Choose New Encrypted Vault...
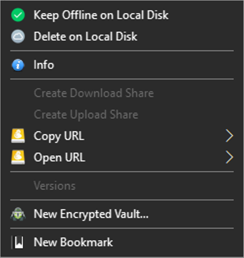Screen dimensions: 244x258 pos(122,214)
